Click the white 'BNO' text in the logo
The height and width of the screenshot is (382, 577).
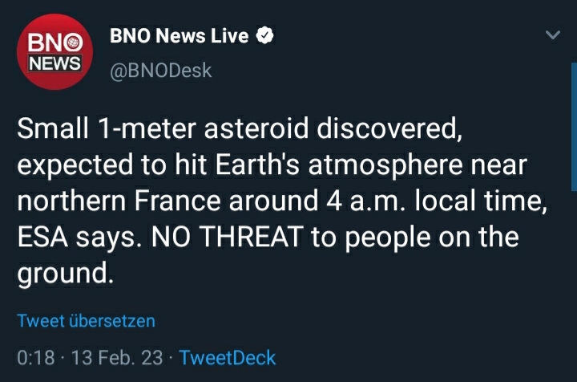click(x=55, y=43)
